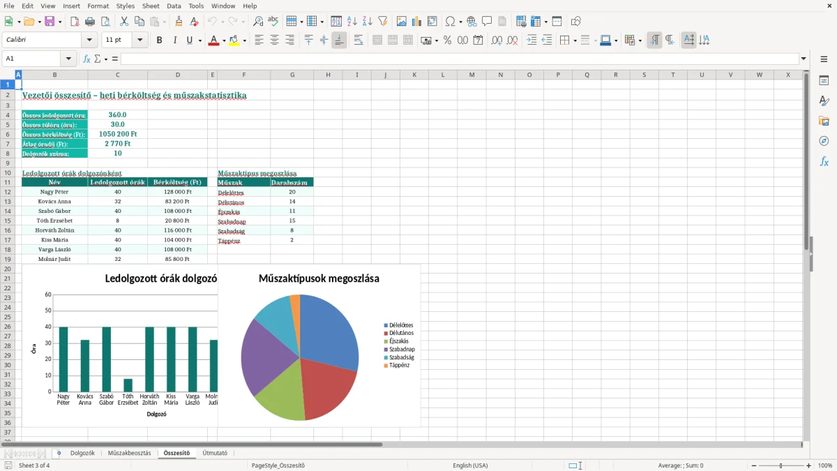Click the Insert Special Character omega icon

tap(450, 22)
